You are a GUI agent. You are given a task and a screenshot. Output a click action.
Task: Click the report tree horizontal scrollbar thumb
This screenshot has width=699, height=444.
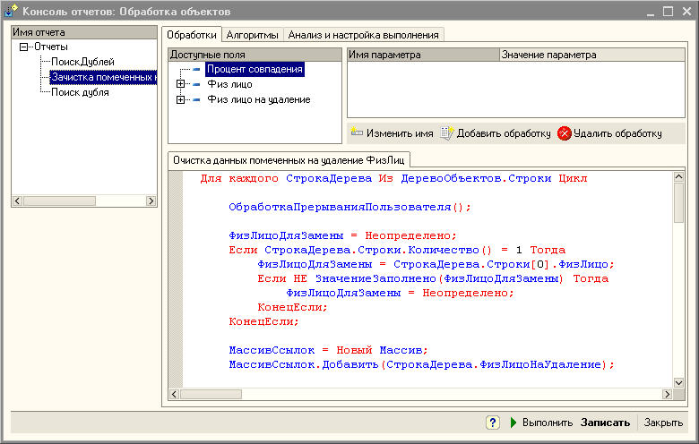(x=59, y=201)
